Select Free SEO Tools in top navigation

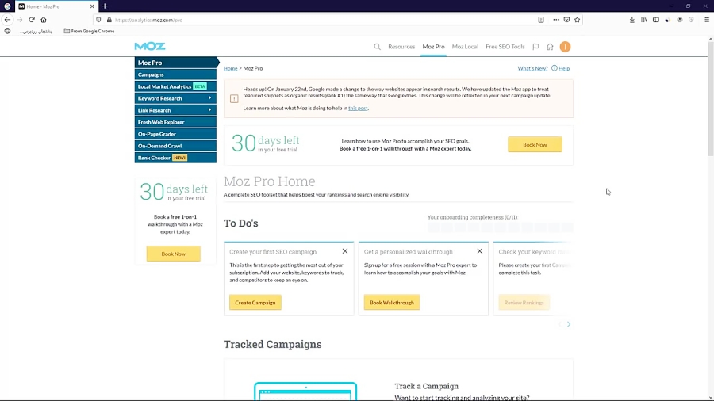coord(505,47)
